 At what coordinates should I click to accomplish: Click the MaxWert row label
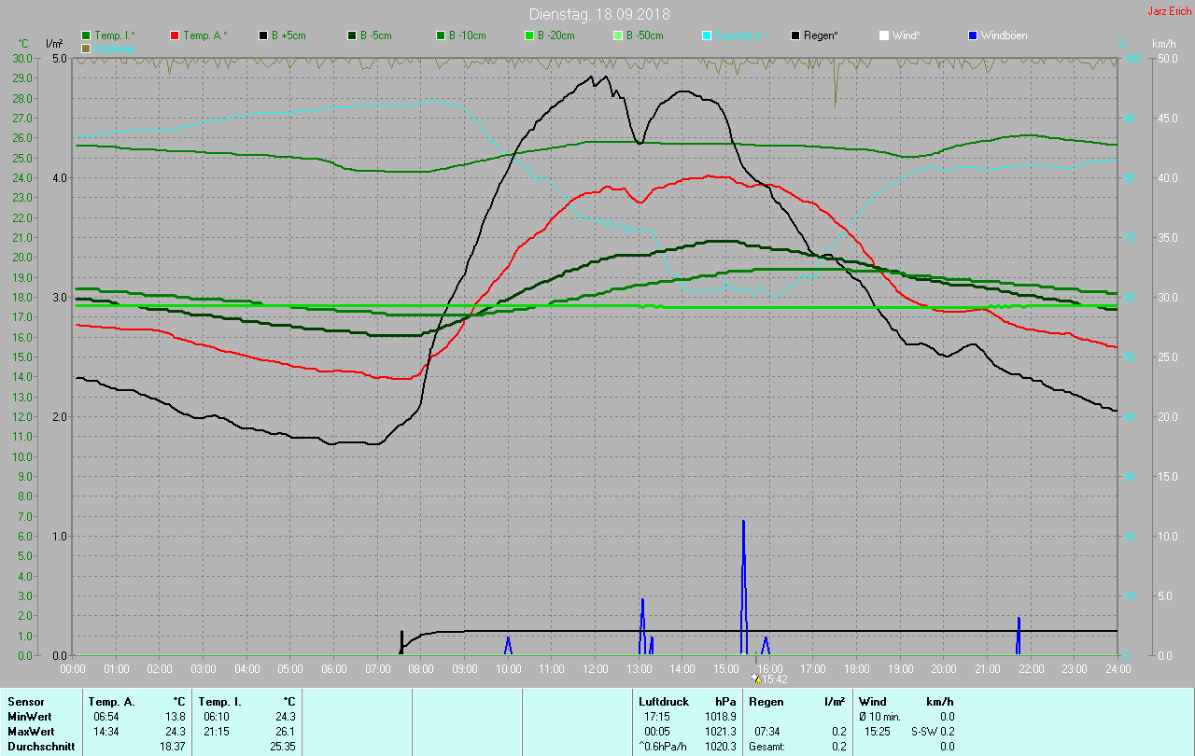[30, 732]
